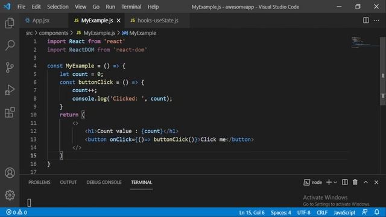Open the Search view
The height and width of the screenshot is (217, 386).
10,45
